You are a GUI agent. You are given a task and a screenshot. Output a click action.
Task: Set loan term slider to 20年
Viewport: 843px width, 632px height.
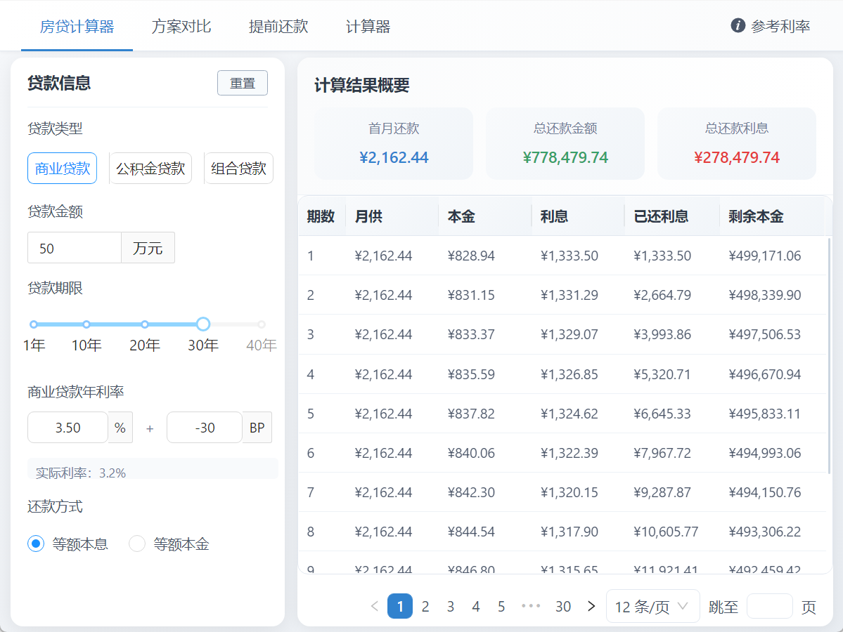(x=145, y=324)
